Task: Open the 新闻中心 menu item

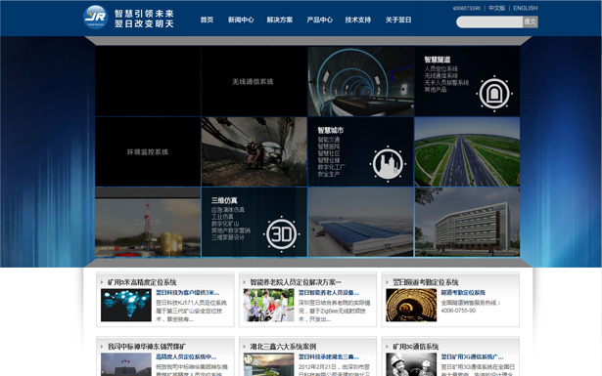Action: 241,20
